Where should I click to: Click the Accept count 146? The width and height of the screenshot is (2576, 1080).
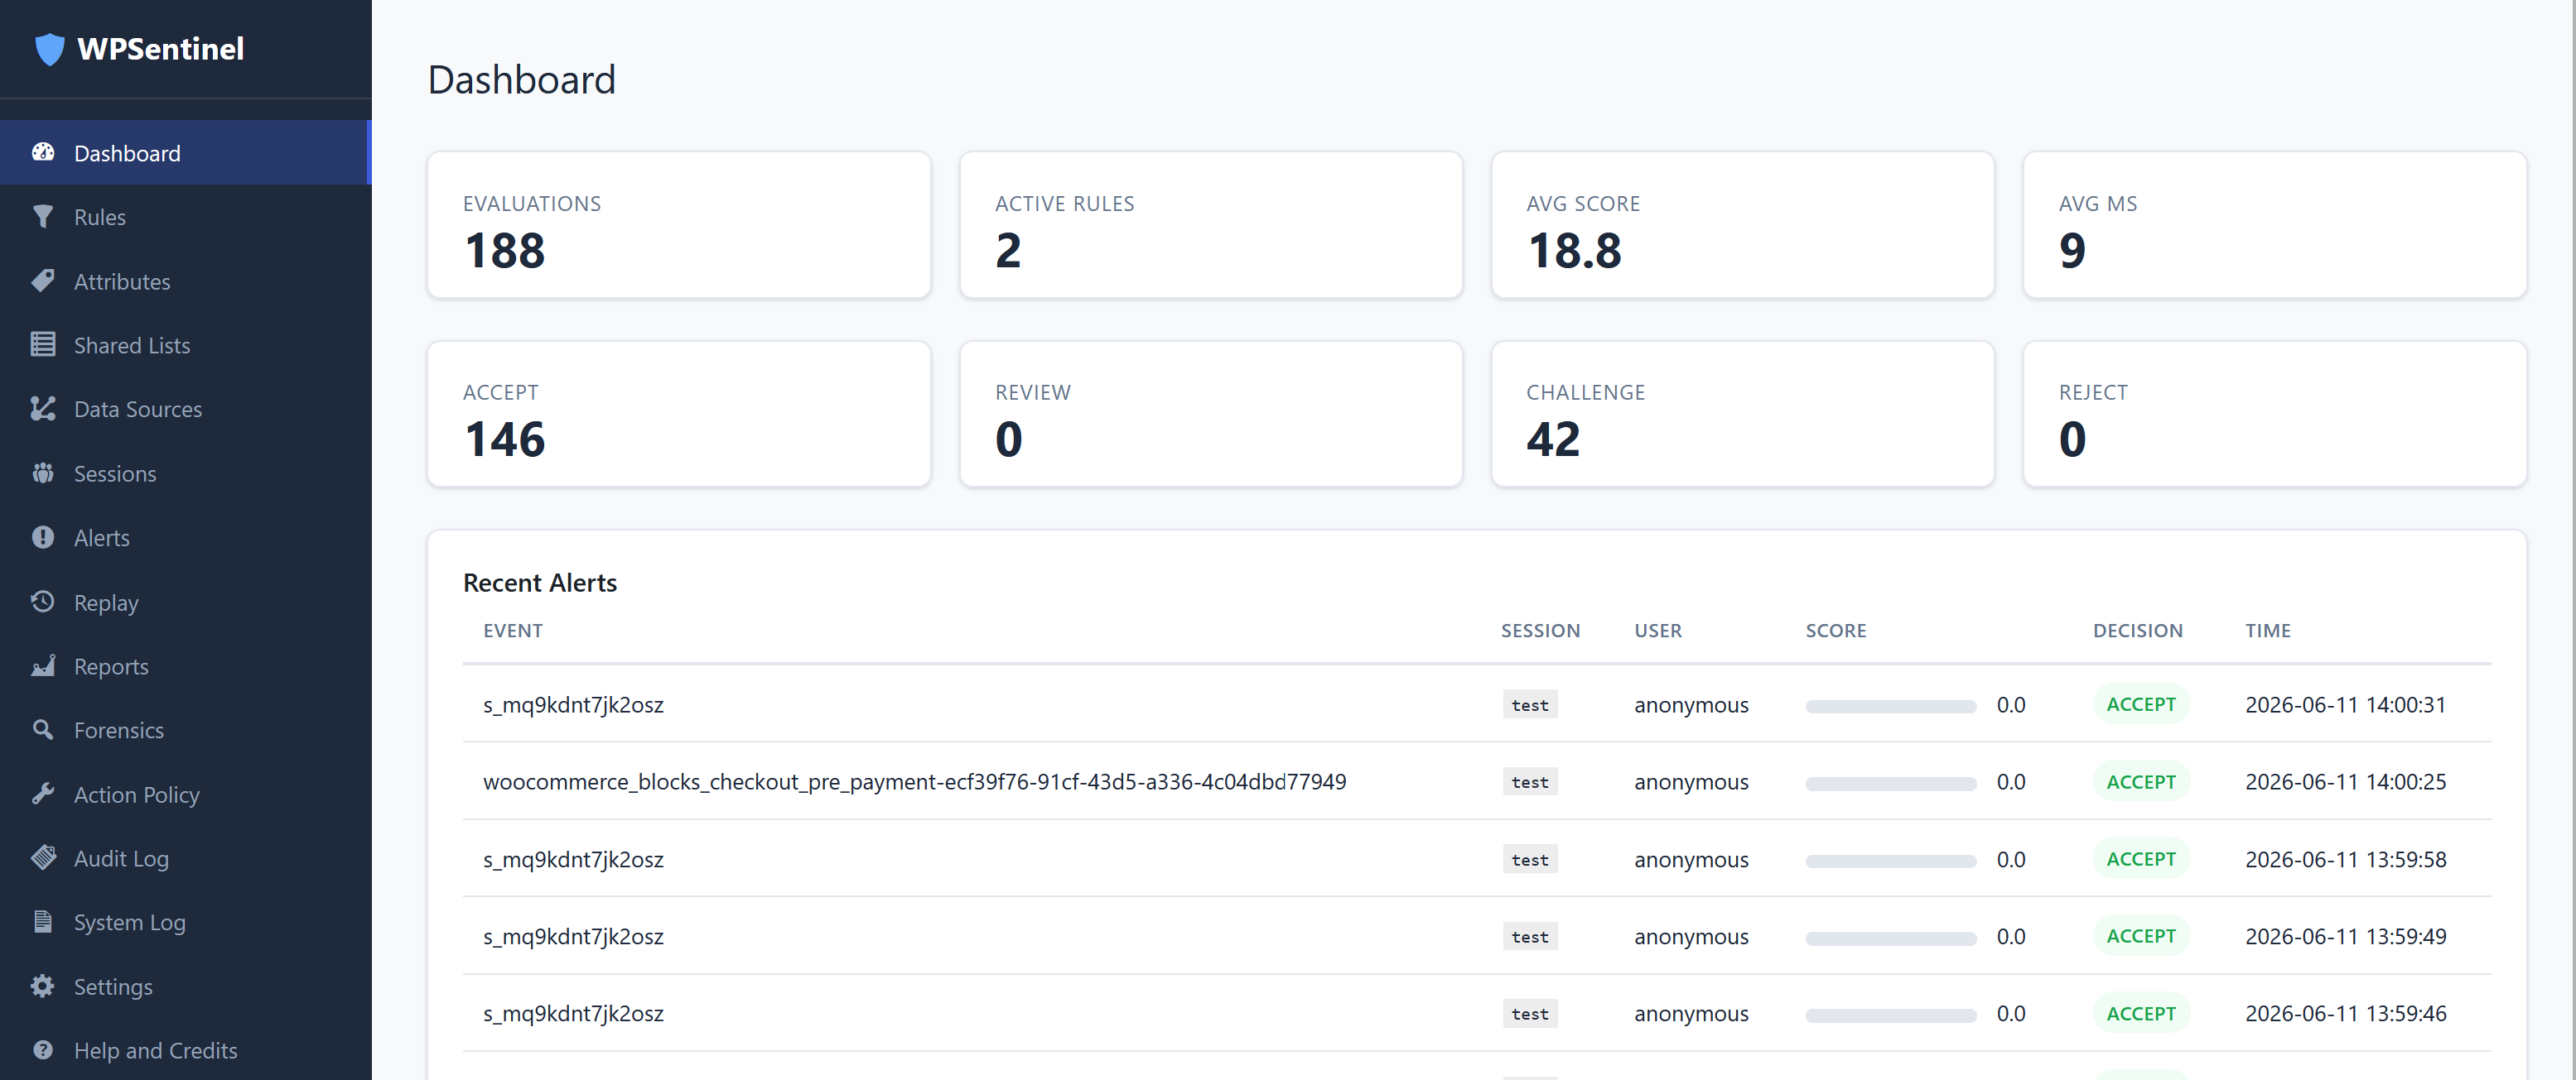coord(505,439)
